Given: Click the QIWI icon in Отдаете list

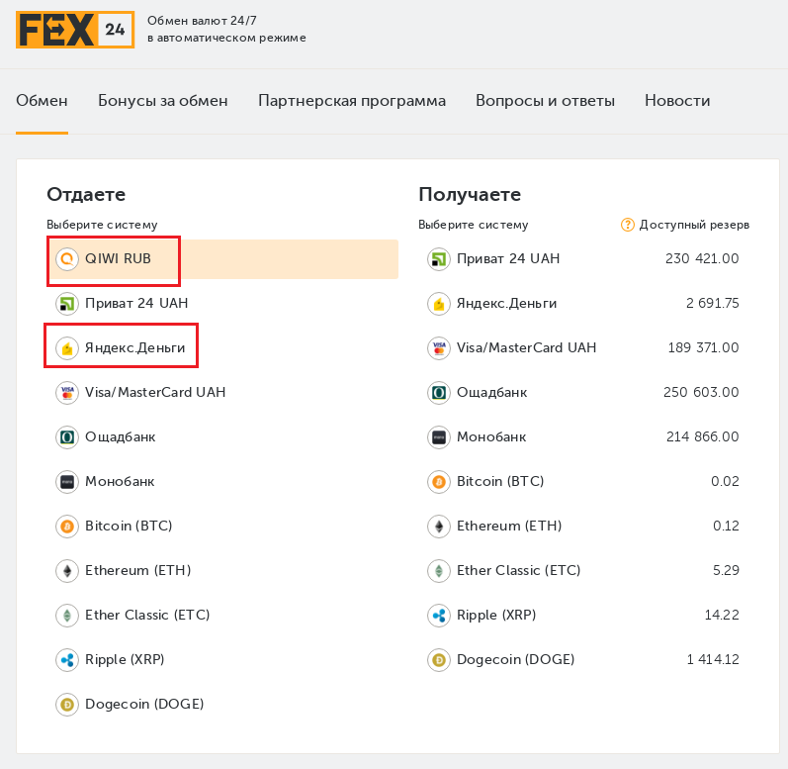Looking at the screenshot, I should [x=67, y=259].
